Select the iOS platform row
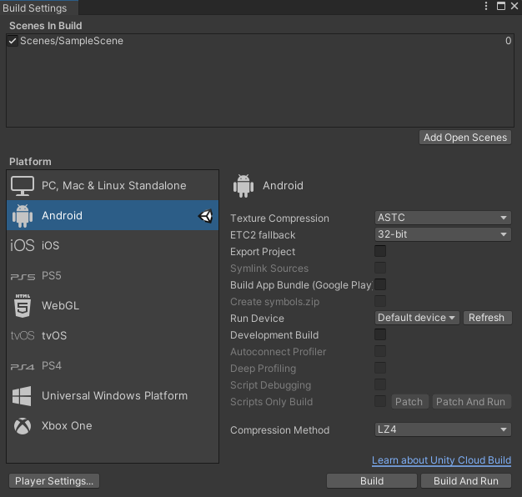 pyautogui.click(x=113, y=245)
